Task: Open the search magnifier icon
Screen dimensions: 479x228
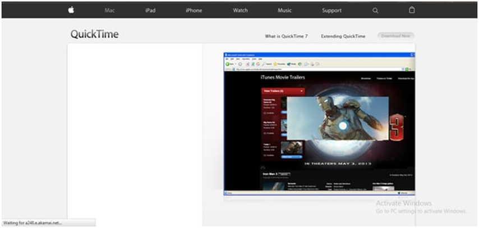Action: click(x=375, y=11)
